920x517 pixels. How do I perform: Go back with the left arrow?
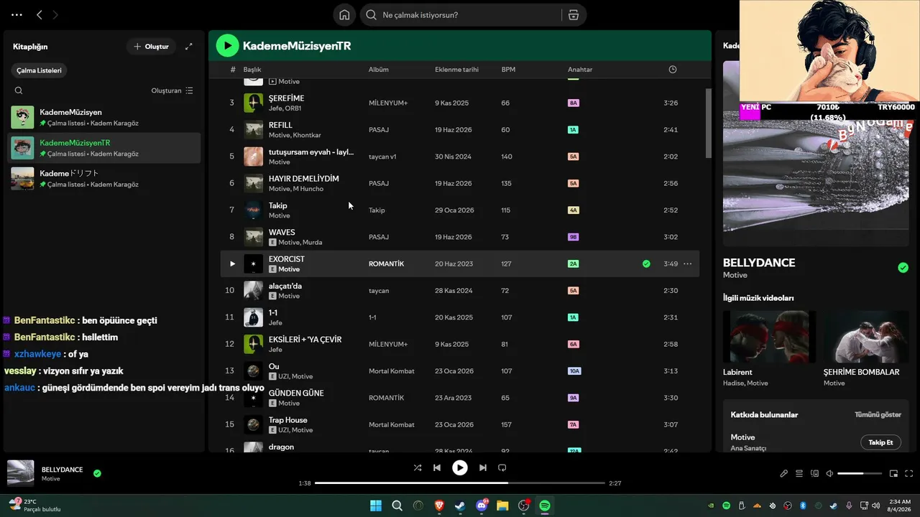pyautogui.click(x=40, y=14)
